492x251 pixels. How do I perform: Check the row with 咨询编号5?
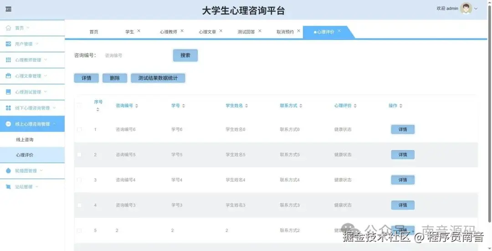tap(79, 155)
